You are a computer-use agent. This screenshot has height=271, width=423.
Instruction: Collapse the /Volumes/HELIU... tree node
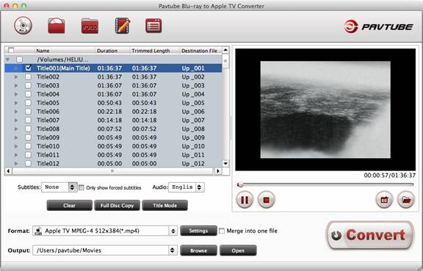pyautogui.click(x=7, y=59)
